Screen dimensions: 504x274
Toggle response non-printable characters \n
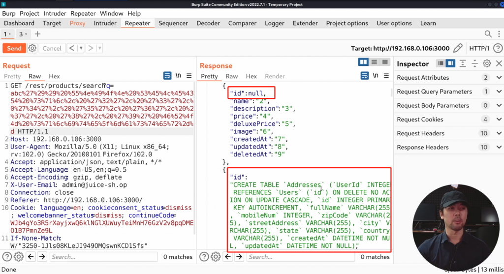click(376, 76)
